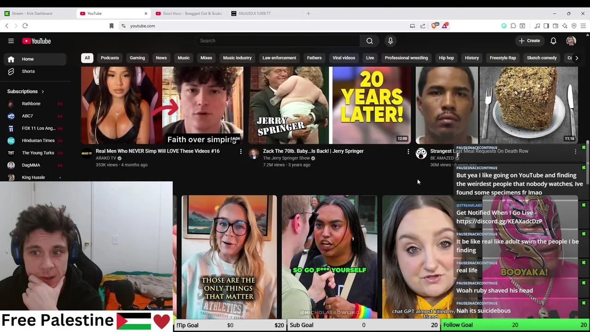
Task: Click the ARAKO TV channel avatar
Action: tap(87, 154)
